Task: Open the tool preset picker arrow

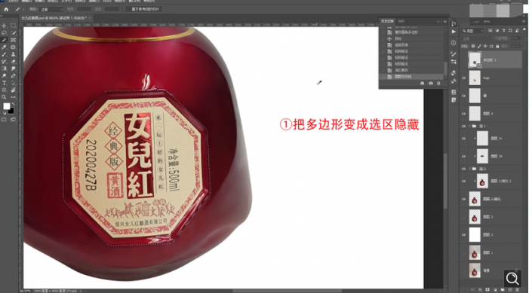Action: 23,10
